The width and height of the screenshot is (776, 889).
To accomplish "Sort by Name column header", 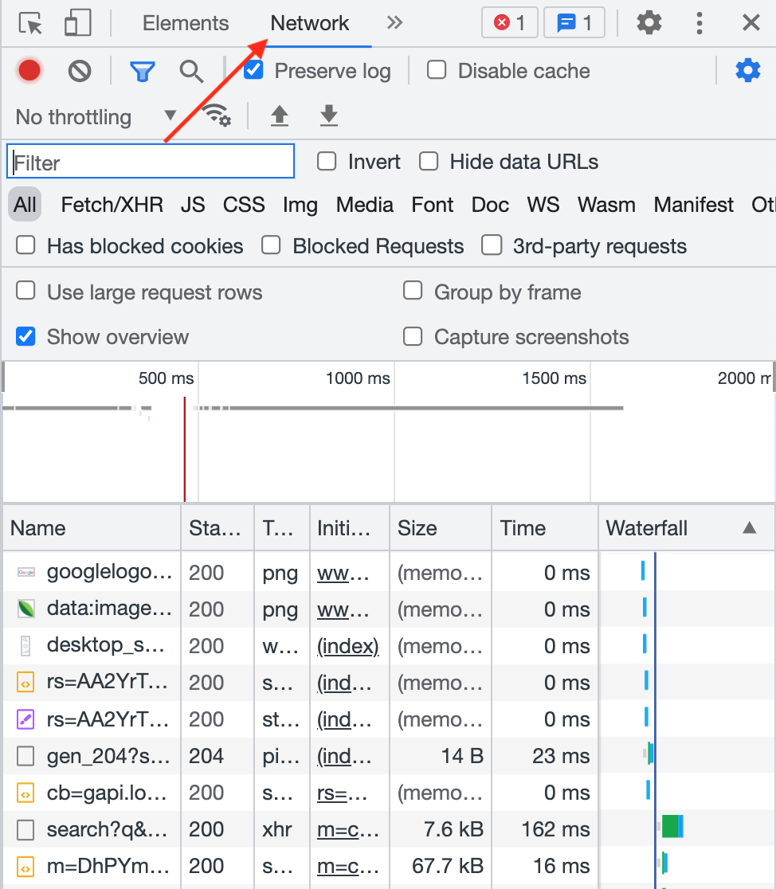I will pyautogui.click(x=92, y=528).
